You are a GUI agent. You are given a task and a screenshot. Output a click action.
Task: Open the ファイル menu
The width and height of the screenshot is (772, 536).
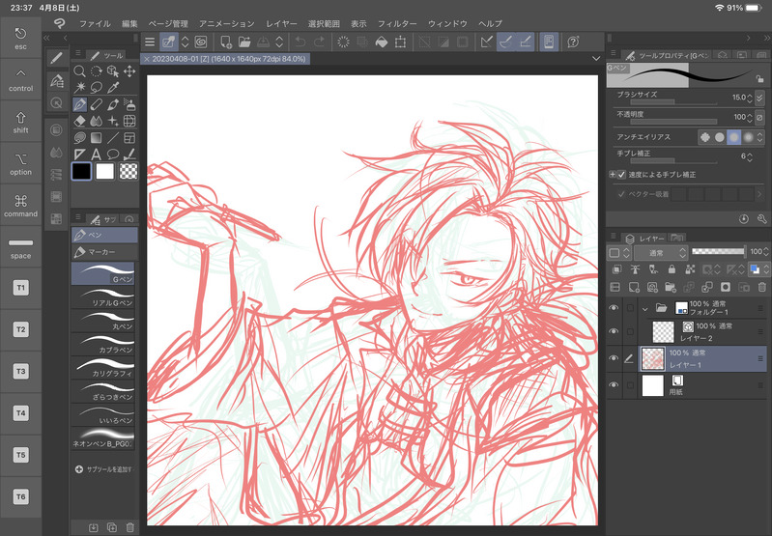tap(95, 23)
